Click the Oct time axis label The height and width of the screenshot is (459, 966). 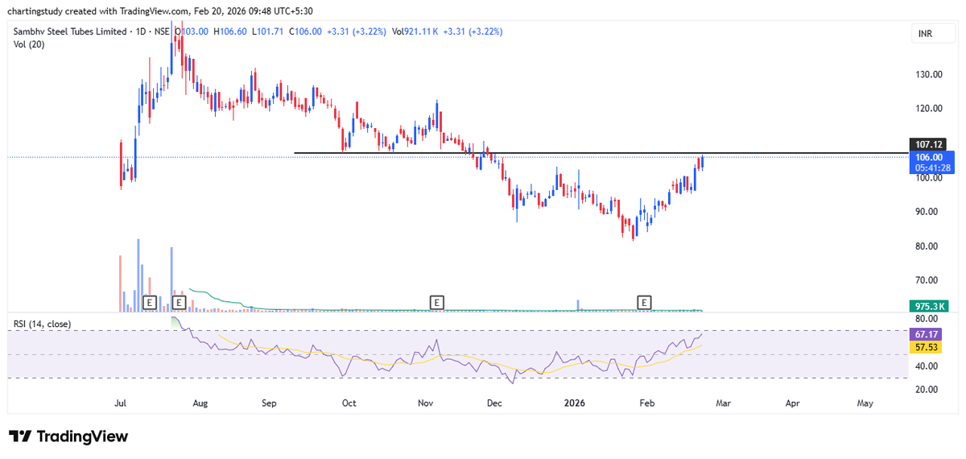(349, 402)
